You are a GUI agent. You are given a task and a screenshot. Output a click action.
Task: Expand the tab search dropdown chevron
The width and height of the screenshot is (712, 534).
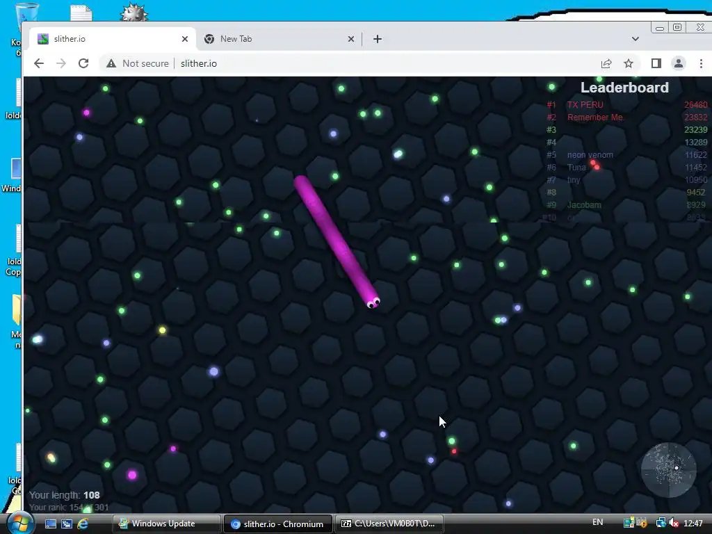tap(636, 39)
